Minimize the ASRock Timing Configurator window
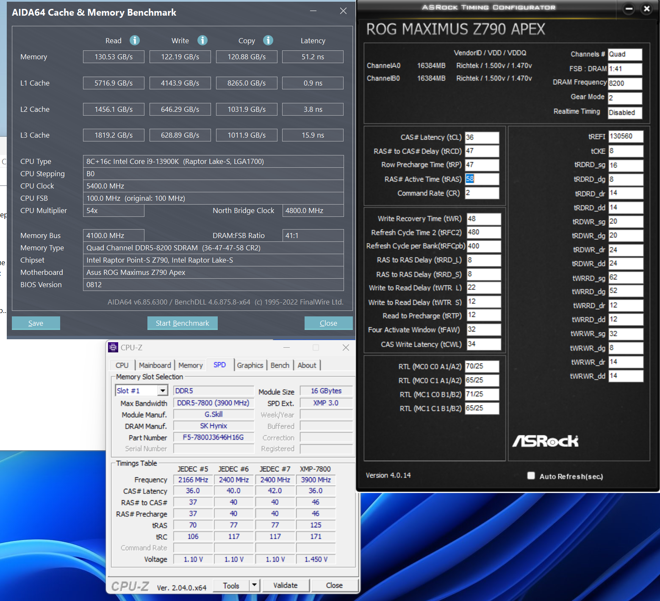Image resolution: width=660 pixels, height=601 pixels. point(629,8)
